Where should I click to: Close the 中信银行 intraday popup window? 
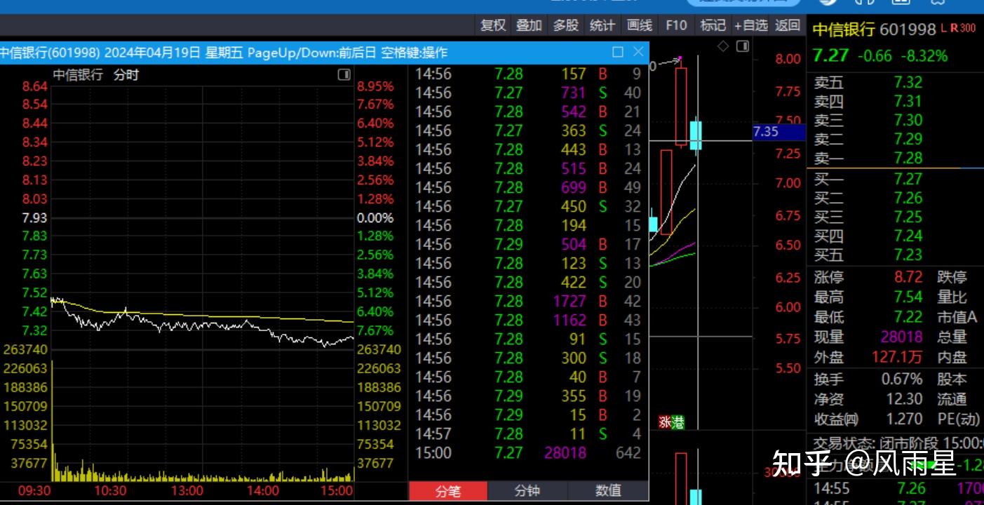tap(638, 52)
